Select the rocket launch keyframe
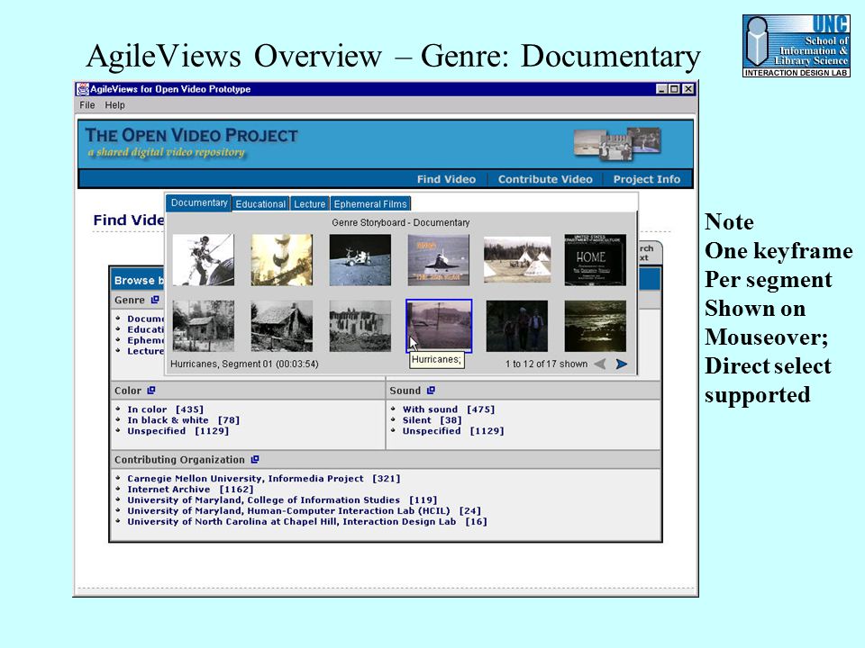 [x=282, y=260]
